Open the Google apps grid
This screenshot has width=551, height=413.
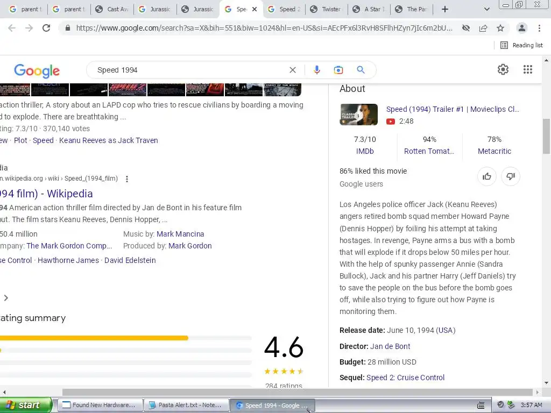pos(527,69)
